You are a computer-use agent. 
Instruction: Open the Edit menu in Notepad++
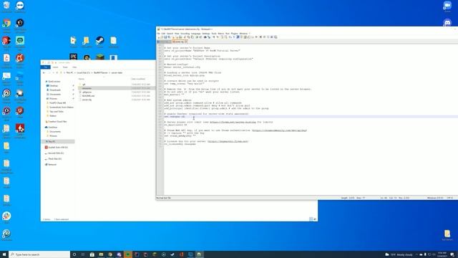pyautogui.click(x=163, y=34)
